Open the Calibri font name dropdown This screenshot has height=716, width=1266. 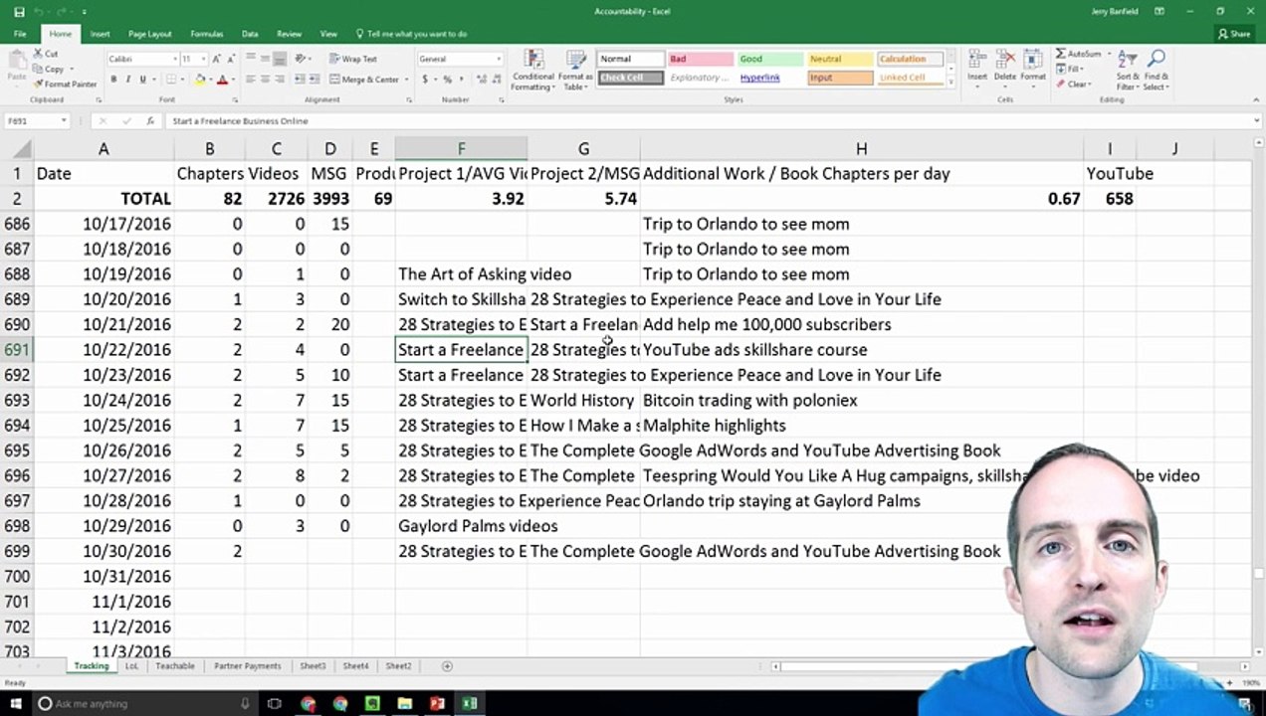(174, 59)
